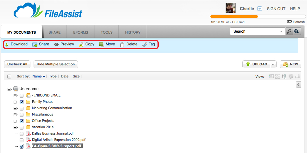Expand the Marketing Communication folder

pyautogui.click(x=15, y=108)
